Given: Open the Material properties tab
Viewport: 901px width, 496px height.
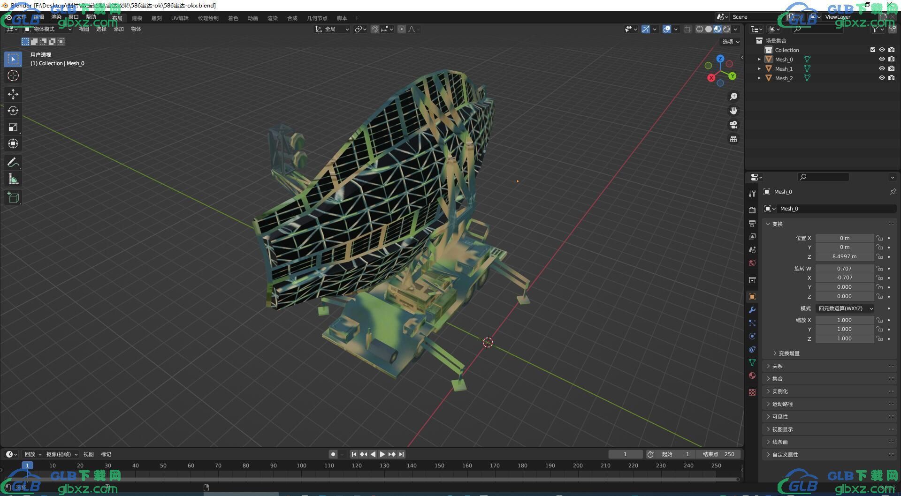Looking at the screenshot, I should tap(752, 376).
